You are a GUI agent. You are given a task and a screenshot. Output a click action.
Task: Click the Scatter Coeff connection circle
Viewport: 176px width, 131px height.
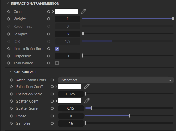pyautogui.click(x=52, y=101)
